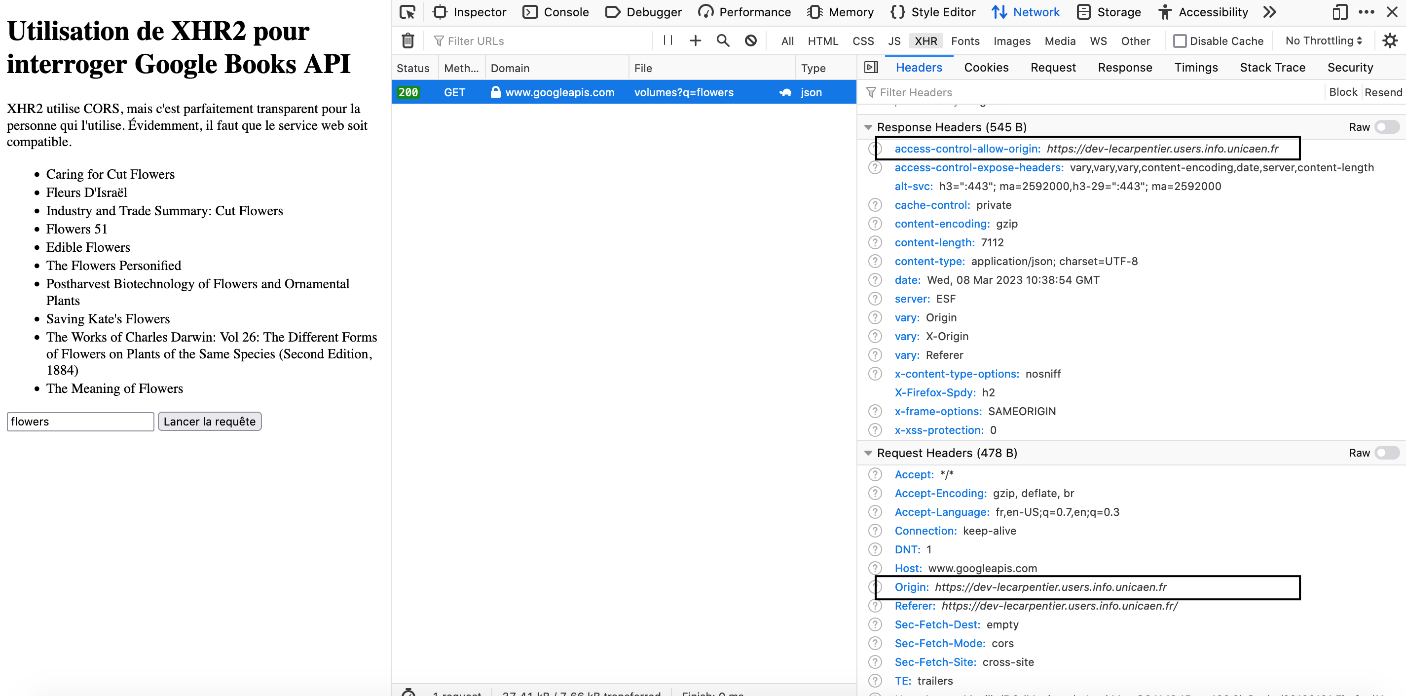Filter requests by Fonts
Viewport: 1406px width, 696px height.
(965, 41)
